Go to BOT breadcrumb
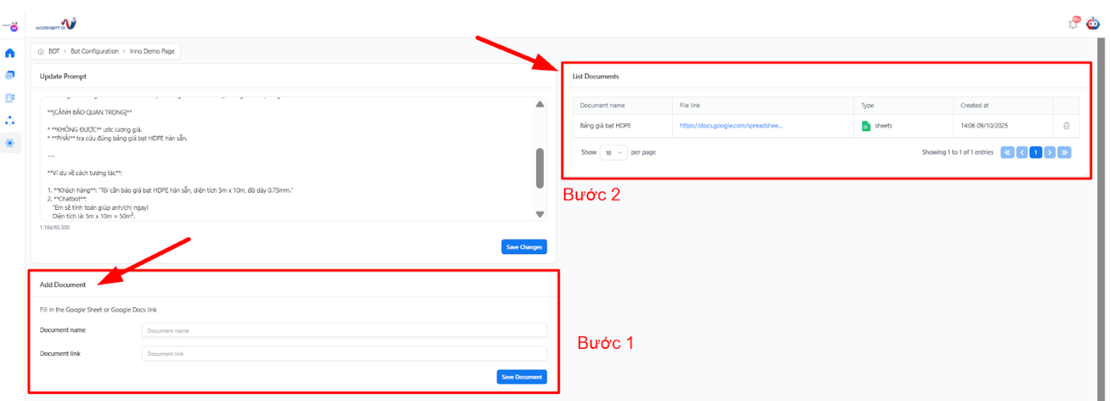The height and width of the screenshot is (401, 1111). [54, 51]
